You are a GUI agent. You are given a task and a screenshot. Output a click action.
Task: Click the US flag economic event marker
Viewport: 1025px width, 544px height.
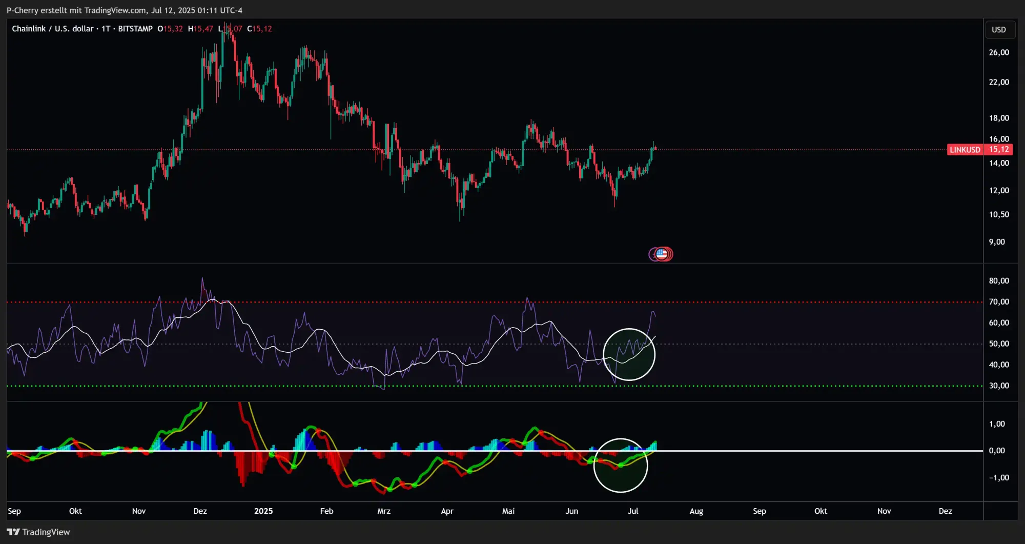pyautogui.click(x=662, y=254)
